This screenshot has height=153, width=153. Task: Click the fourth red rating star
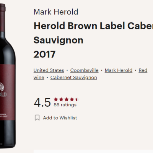[x=72, y=99]
